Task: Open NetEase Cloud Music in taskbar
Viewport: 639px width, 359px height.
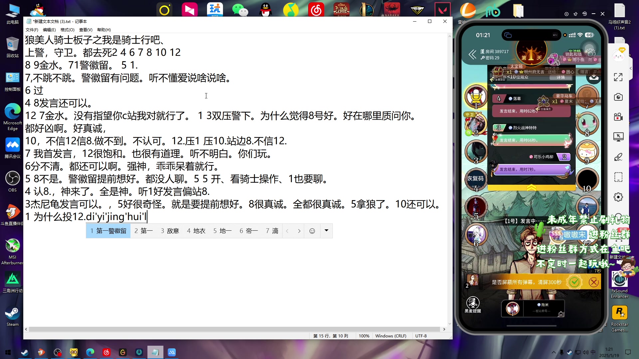Action: (106, 352)
